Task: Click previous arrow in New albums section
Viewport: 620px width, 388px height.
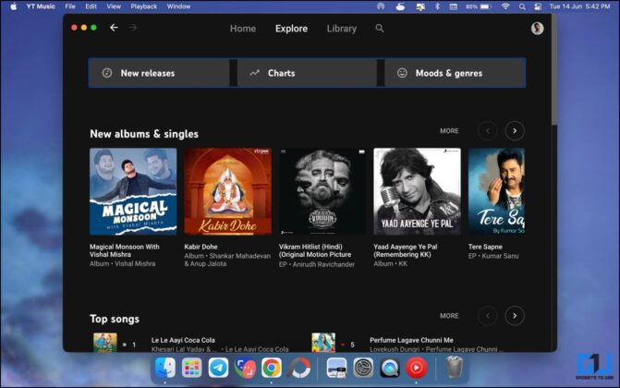Action: (x=488, y=131)
